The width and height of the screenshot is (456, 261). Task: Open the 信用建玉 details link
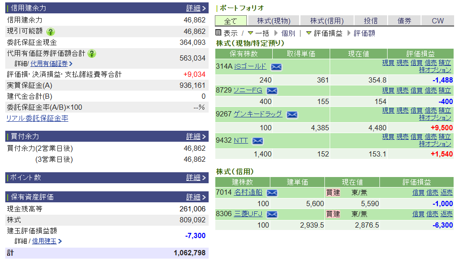click(x=46, y=241)
